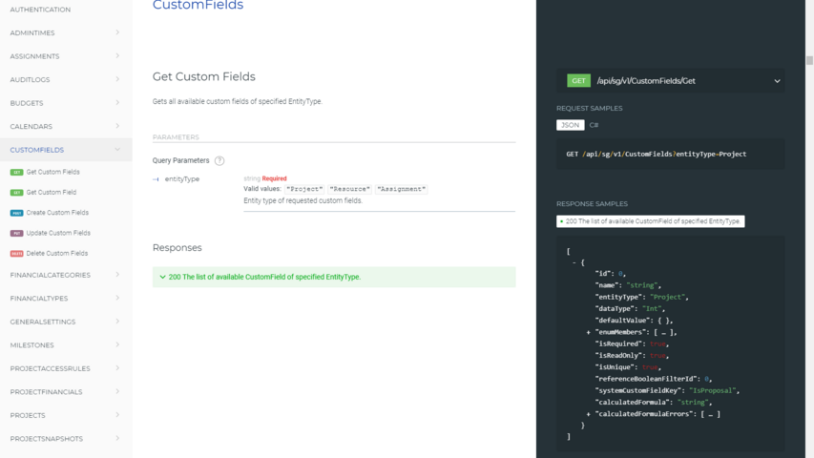Expand the calculatedFormulaErrors array in response

[589, 414]
